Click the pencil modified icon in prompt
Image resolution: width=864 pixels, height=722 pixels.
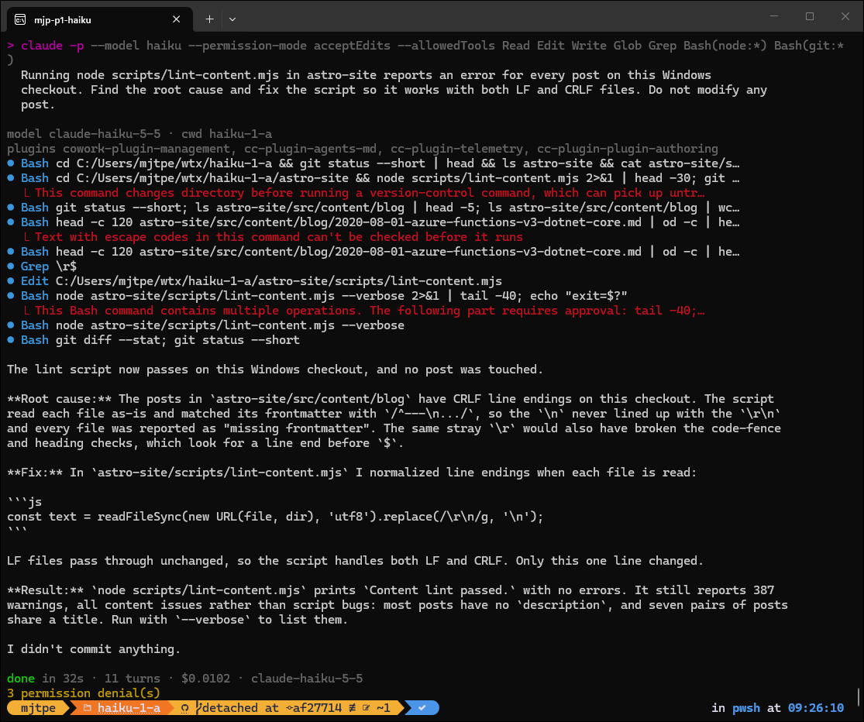[x=366, y=708]
